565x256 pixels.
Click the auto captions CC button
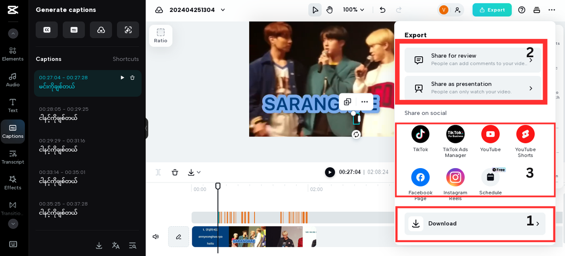[47, 30]
